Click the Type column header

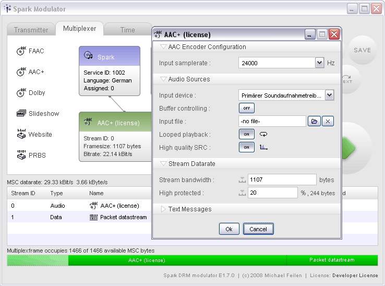click(56, 193)
